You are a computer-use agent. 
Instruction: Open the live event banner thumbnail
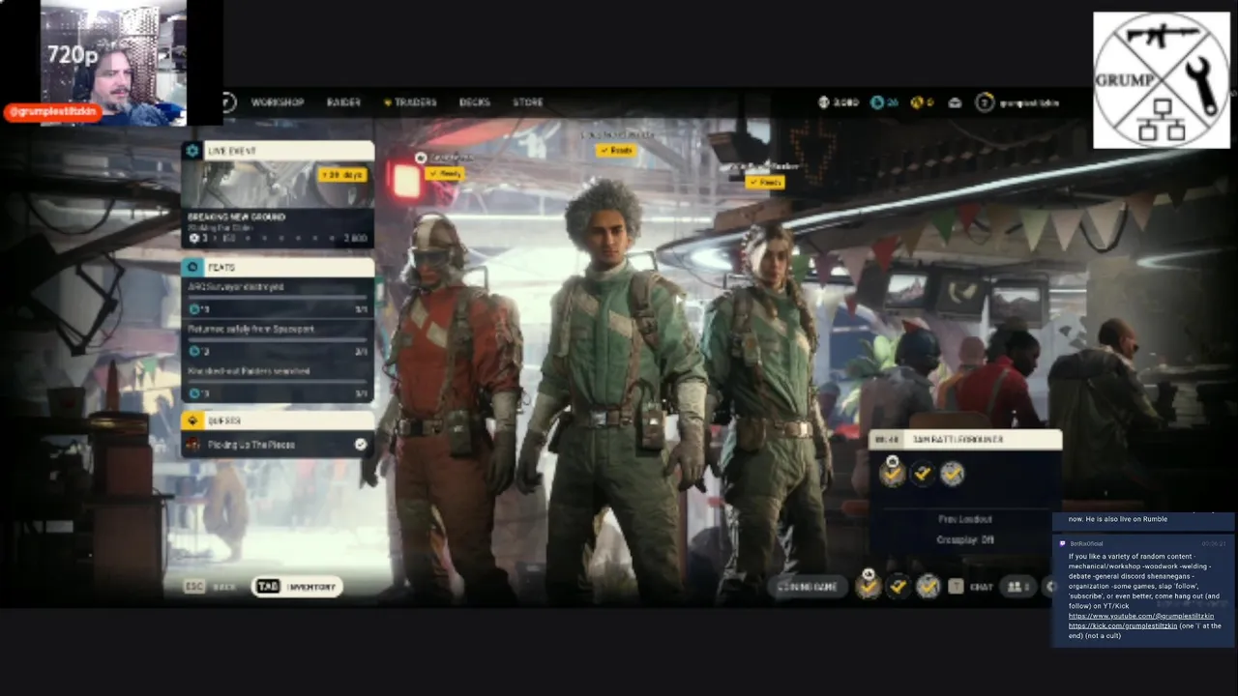click(278, 184)
